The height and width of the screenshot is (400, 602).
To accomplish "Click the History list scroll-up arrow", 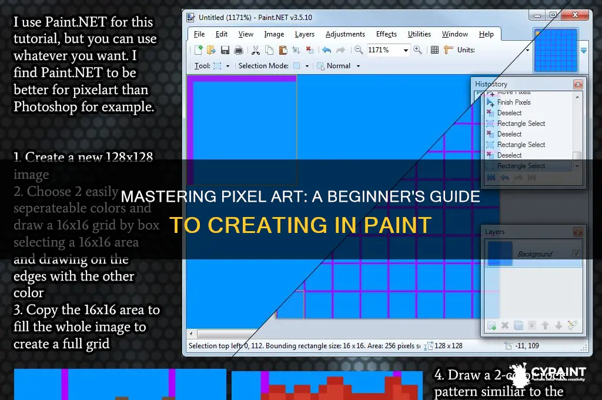I will click(577, 97).
